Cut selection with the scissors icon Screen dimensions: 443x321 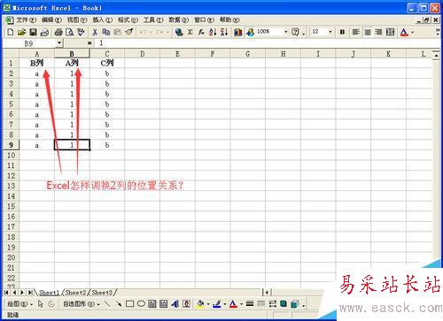(x=95, y=32)
